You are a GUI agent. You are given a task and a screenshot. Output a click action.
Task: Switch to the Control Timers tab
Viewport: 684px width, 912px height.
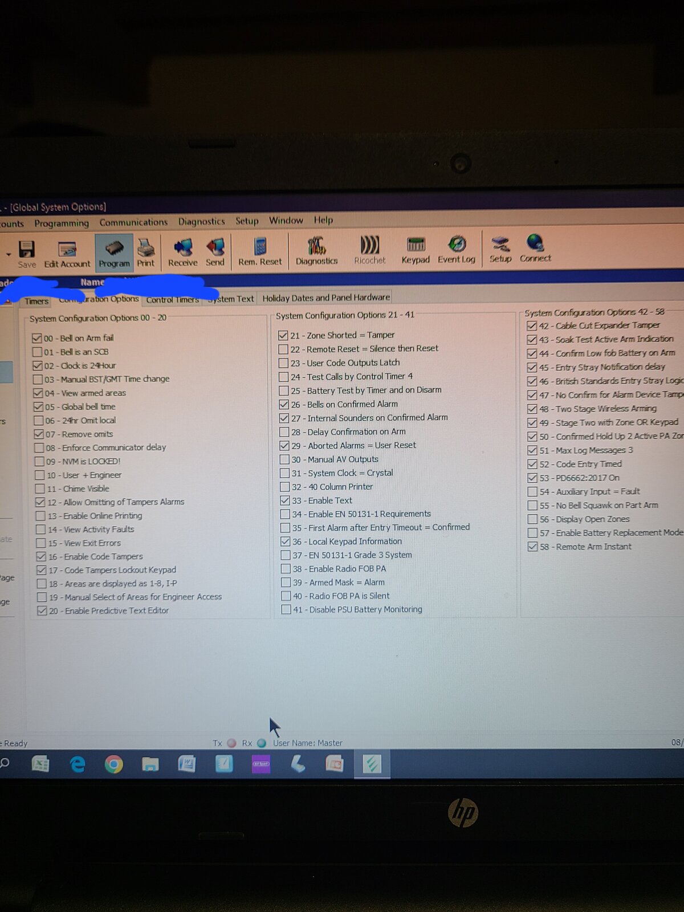[x=172, y=300]
